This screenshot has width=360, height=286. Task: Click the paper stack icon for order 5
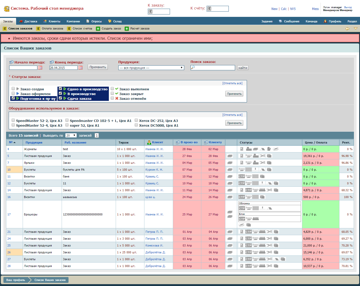click(x=230, y=156)
